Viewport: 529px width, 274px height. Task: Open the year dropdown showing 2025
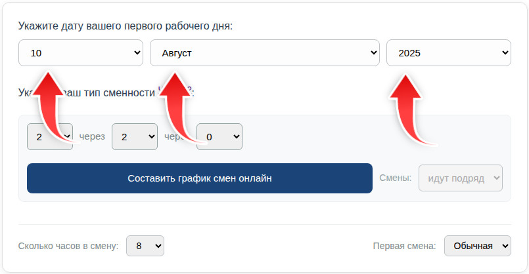tap(449, 53)
